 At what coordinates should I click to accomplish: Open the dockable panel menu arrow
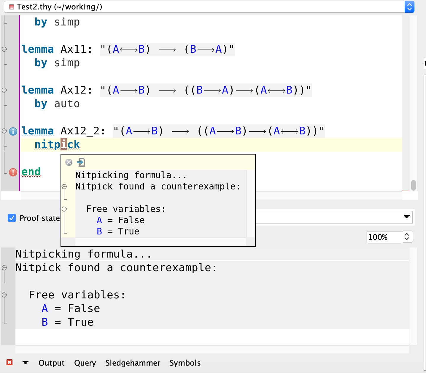pyautogui.click(x=26, y=363)
